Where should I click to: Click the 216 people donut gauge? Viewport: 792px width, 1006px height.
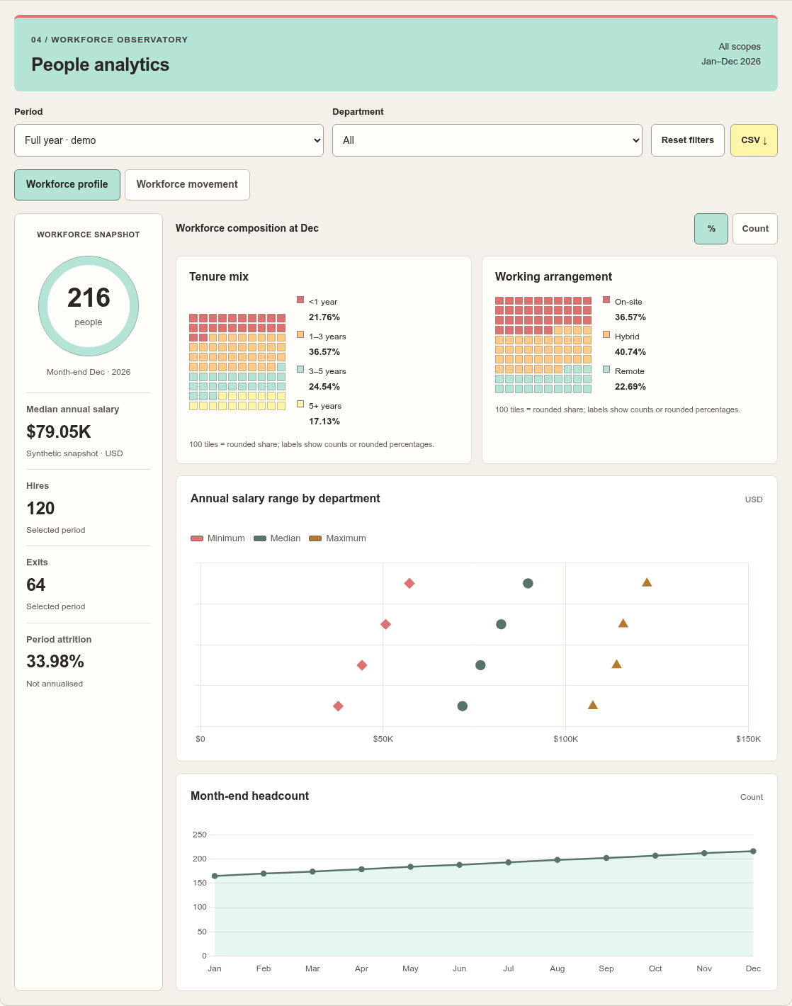pos(89,306)
